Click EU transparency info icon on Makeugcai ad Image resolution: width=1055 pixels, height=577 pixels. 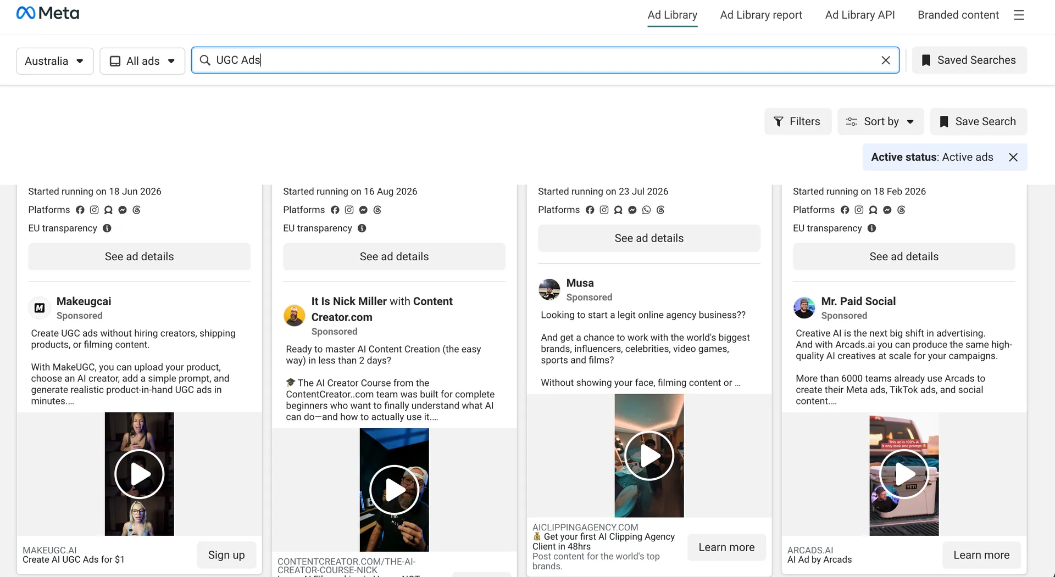107,228
